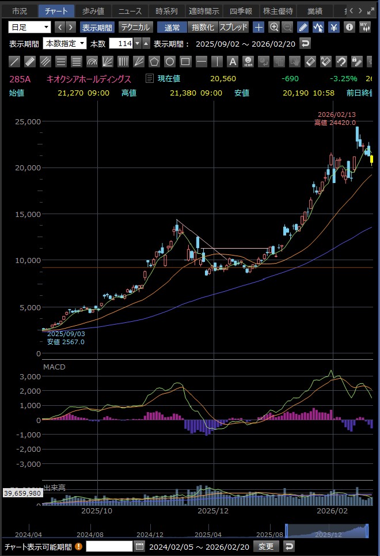This screenshot has width=380, height=556.
Task: Open the chart info 'i' icon
Action: [x=349, y=27]
